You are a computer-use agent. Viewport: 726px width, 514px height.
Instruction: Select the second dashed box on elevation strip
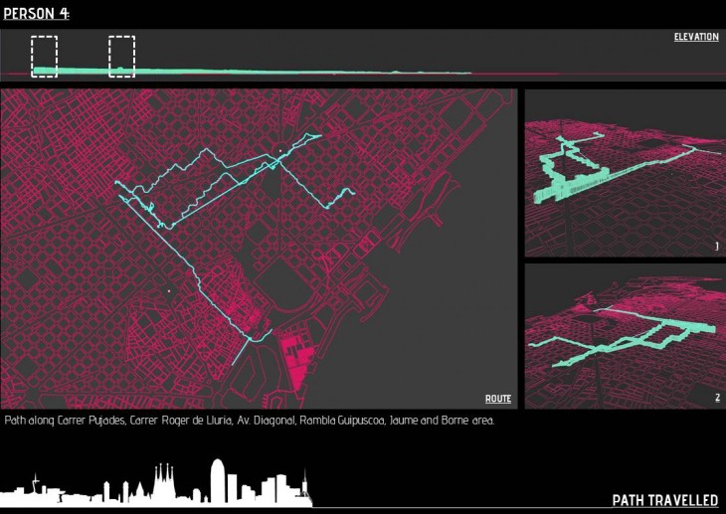tap(121, 57)
